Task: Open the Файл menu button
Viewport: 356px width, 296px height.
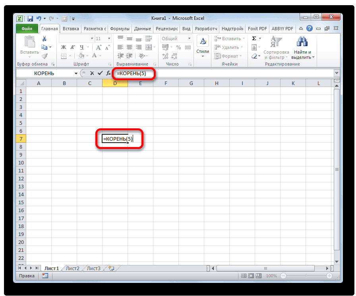Action: click(x=27, y=29)
